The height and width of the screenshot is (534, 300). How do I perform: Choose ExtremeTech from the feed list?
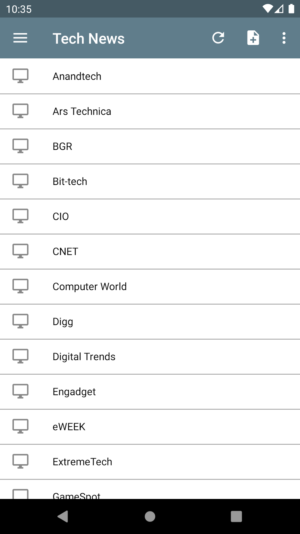point(82,462)
